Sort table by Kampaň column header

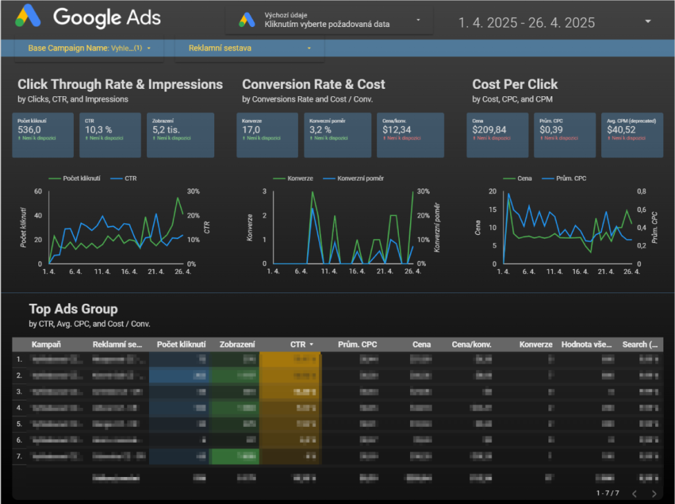point(46,345)
